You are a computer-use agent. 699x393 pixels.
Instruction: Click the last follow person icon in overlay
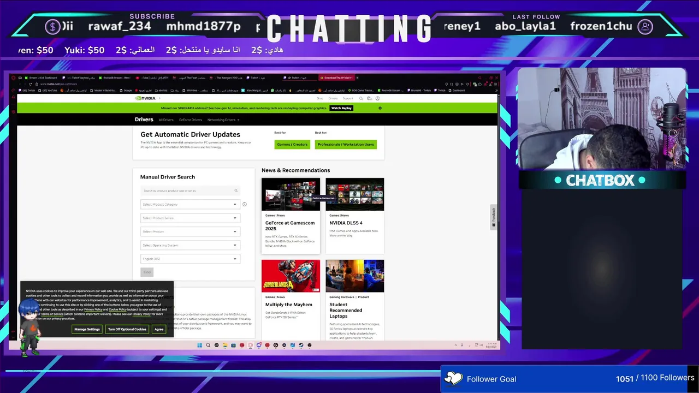tap(645, 26)
